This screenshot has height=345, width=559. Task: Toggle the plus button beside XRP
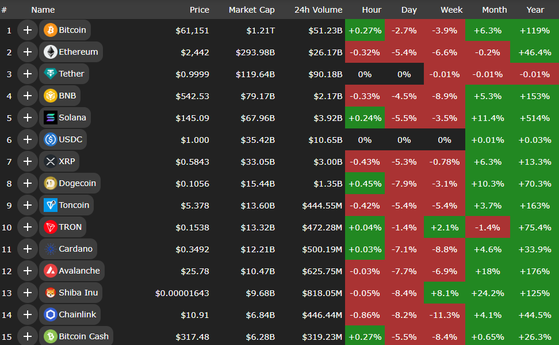coord(27,161)
